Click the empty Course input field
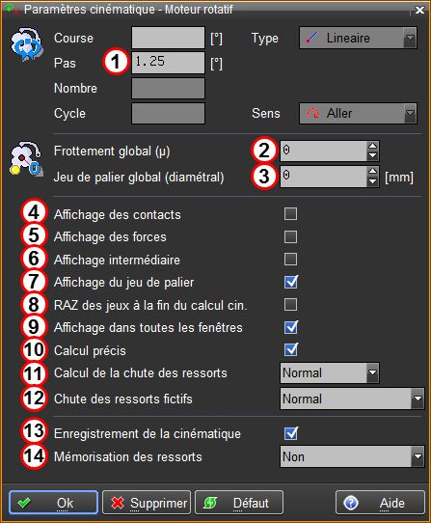The image size is (431, 523). [x=168, y=38]
